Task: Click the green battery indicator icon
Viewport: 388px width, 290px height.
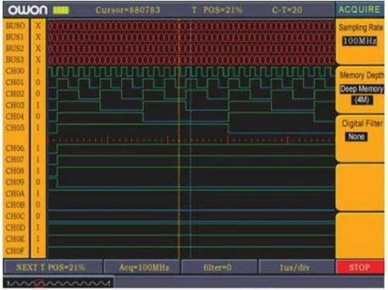Action: click(61, 10)
